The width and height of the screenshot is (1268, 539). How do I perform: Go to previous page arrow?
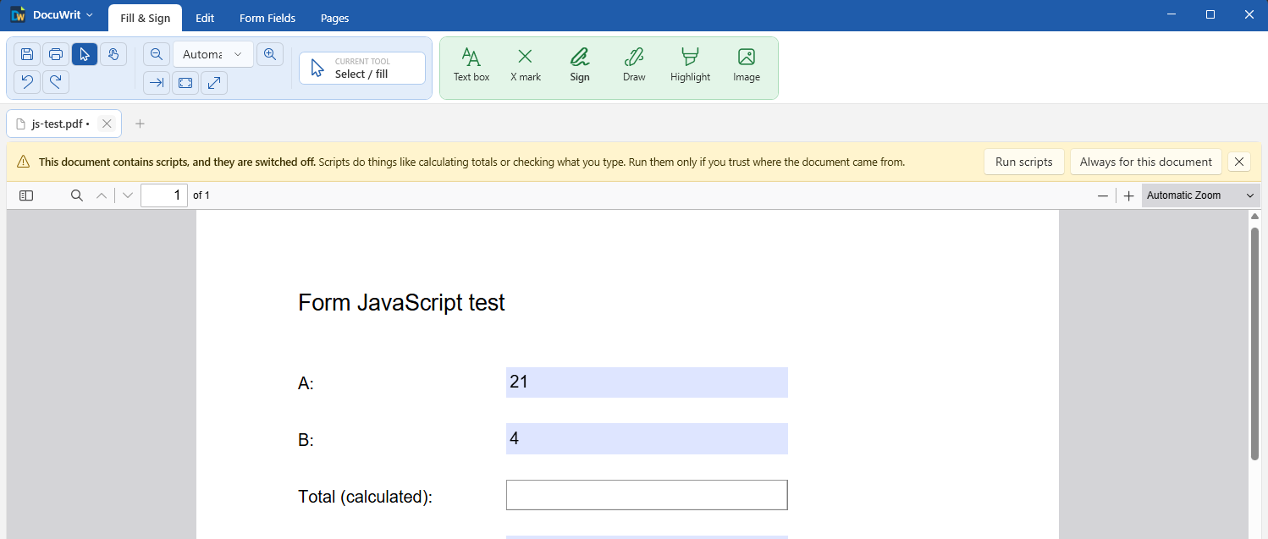(x=102, y=195)
